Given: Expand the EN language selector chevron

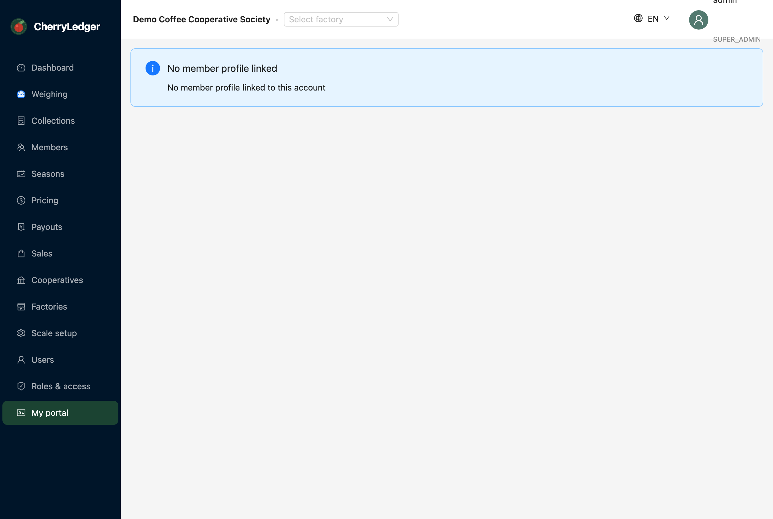Looking at the screenshot, I should (667, 18).
